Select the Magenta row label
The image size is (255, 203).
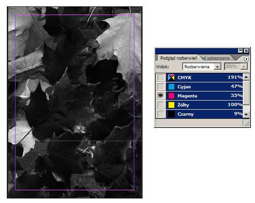(x=187, y=96)
